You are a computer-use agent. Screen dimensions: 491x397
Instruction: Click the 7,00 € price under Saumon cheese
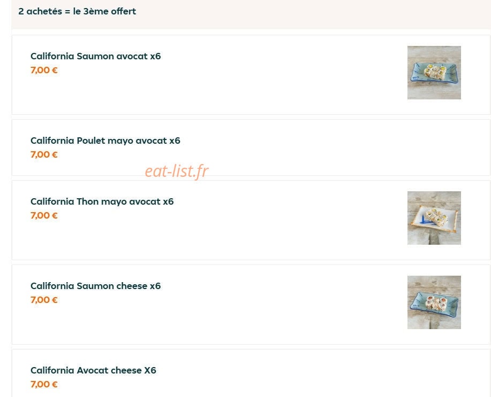pyautogui.click(x=44, y=300)
